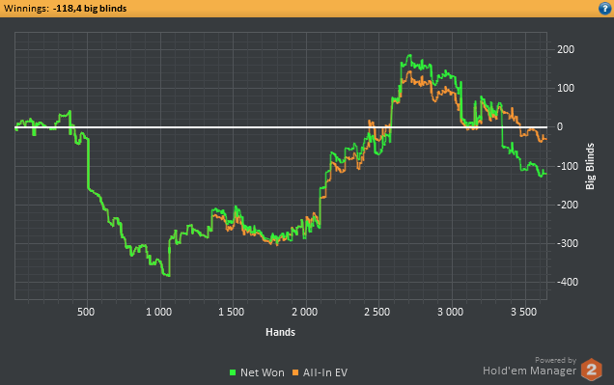The image size is (614, 385).
Task: Click the 1 500 hands axis label
Action: click(x=232, y=312)
